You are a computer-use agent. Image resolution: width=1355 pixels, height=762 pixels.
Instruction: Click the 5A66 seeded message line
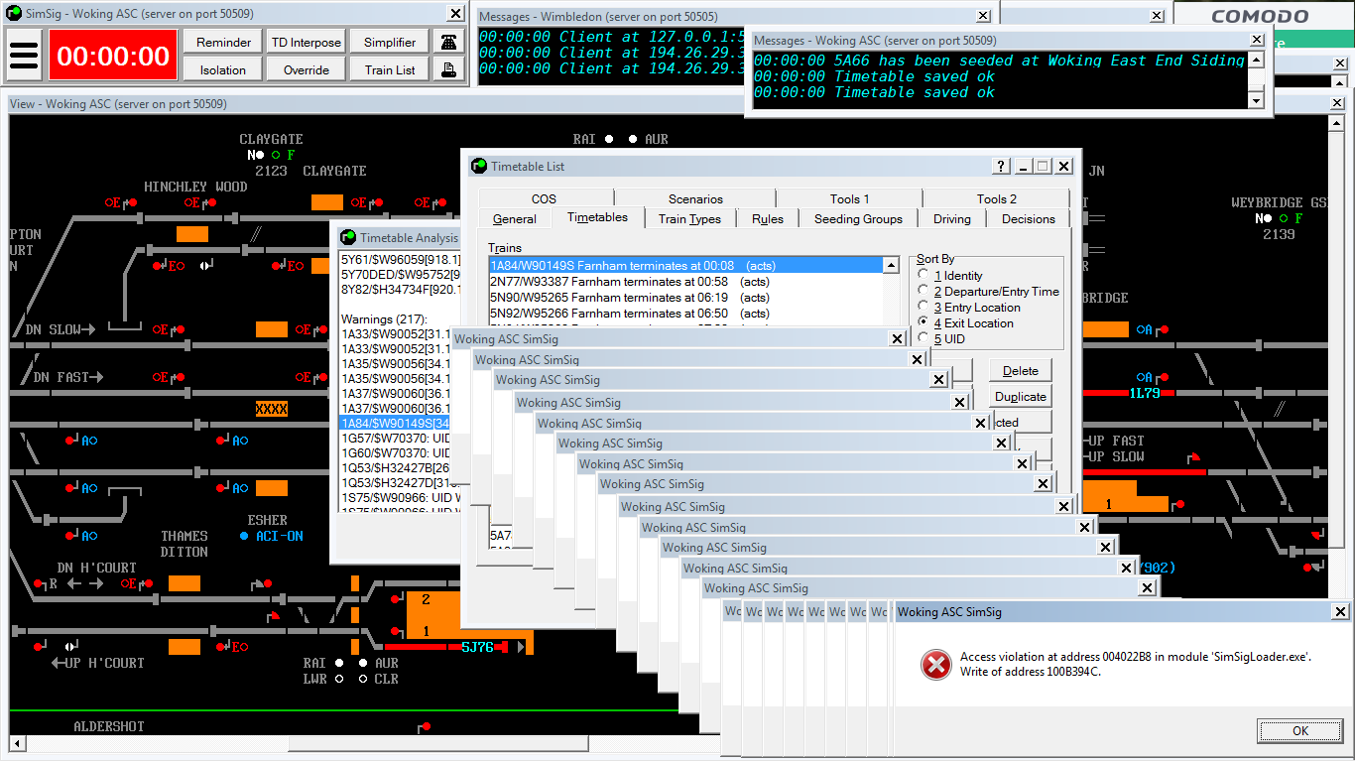point(999,61)
